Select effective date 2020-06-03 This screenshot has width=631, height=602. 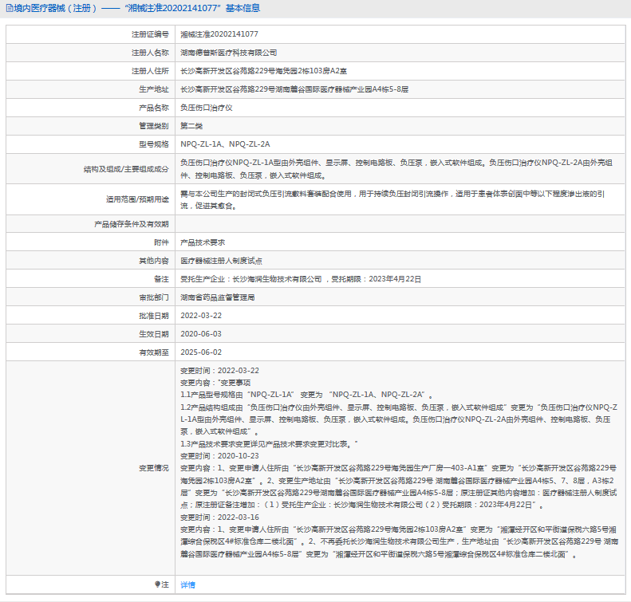click(x=201, y=334)
